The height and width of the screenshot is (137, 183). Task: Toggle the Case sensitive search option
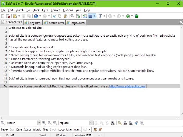point(19,129)
